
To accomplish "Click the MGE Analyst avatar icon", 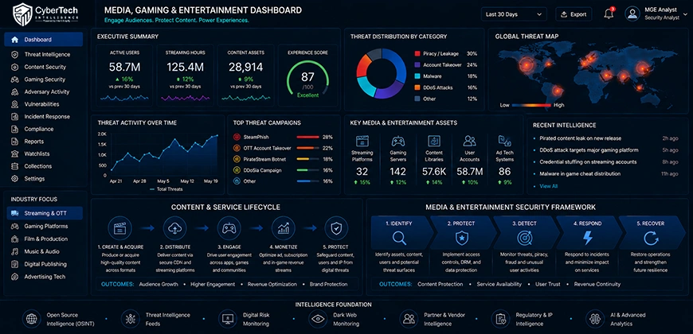I will (632, 14).
